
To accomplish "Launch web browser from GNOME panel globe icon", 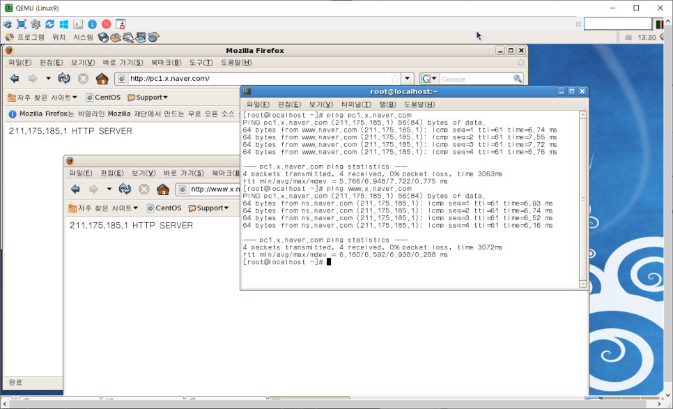I will [x=103, y=38].
